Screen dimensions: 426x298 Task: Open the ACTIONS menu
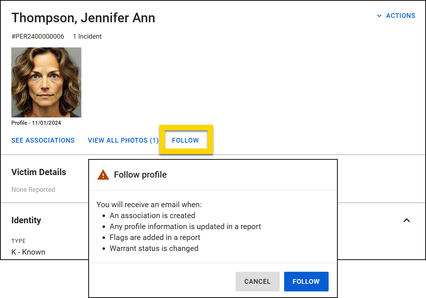tap(400, 16)
